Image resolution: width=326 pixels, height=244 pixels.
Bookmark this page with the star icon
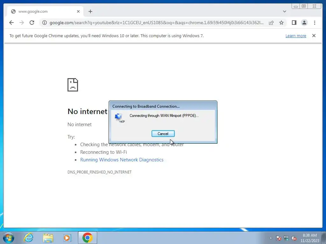(x=281, y=23)
